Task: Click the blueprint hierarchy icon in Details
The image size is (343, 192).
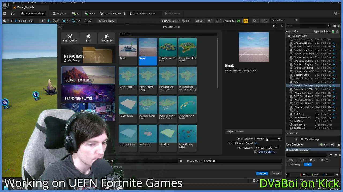Action: [x=333, y=145]
